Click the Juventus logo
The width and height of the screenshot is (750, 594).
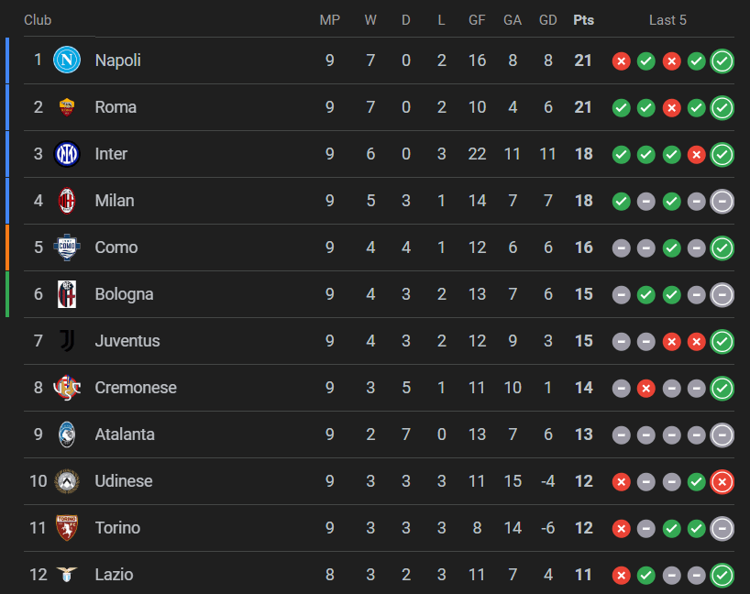click(67, 341)
